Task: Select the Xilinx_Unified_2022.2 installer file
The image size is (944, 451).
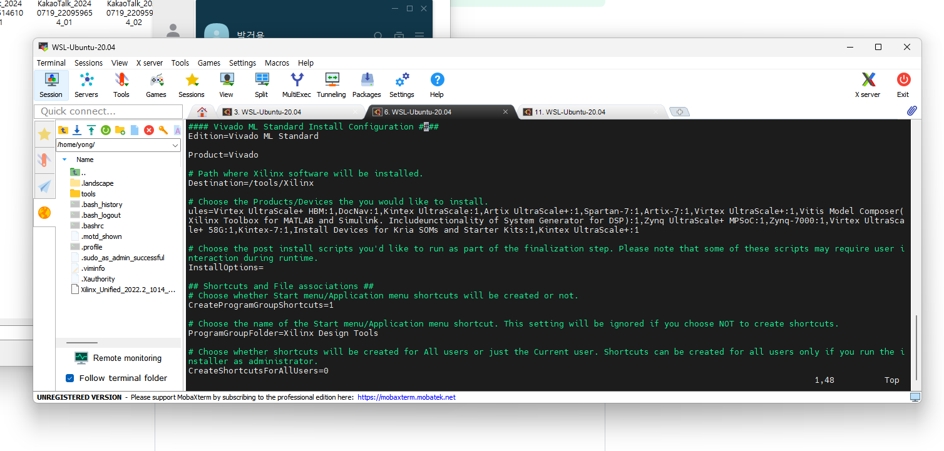Action: [x=123, y=290]
